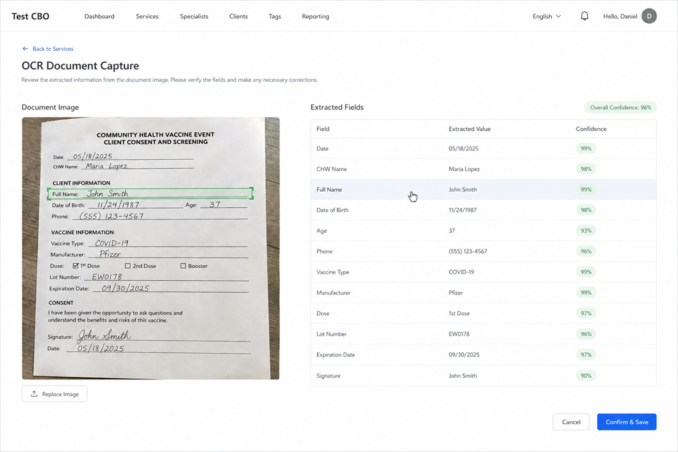Click the Age field label
678x452 pixels.
click(322, 230)
